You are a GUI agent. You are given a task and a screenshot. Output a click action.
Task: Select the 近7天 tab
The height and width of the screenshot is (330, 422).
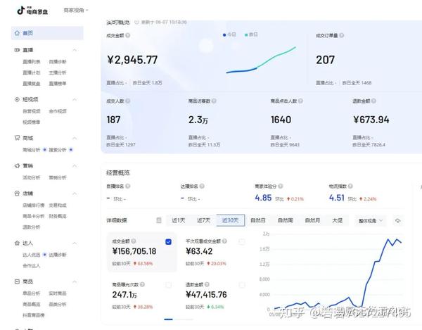tap(203, 220)
